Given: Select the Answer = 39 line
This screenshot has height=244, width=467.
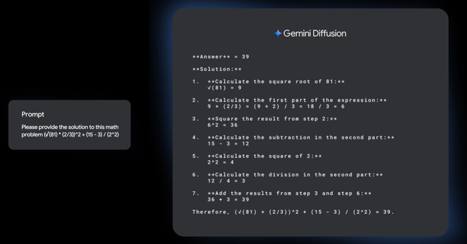Looking at the screenshot, I should pyautogui.click(x=221, y=57).
